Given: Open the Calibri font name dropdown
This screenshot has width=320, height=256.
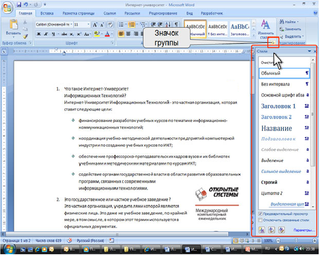Looking at the screenshot, I should [x=71, y=24].
